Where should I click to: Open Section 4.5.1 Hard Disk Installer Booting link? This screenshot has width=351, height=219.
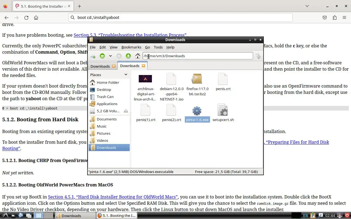coord(113,197)
